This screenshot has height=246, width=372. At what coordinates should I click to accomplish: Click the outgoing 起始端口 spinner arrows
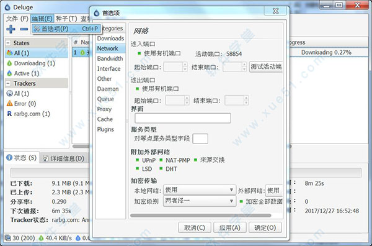pos(187,100)
